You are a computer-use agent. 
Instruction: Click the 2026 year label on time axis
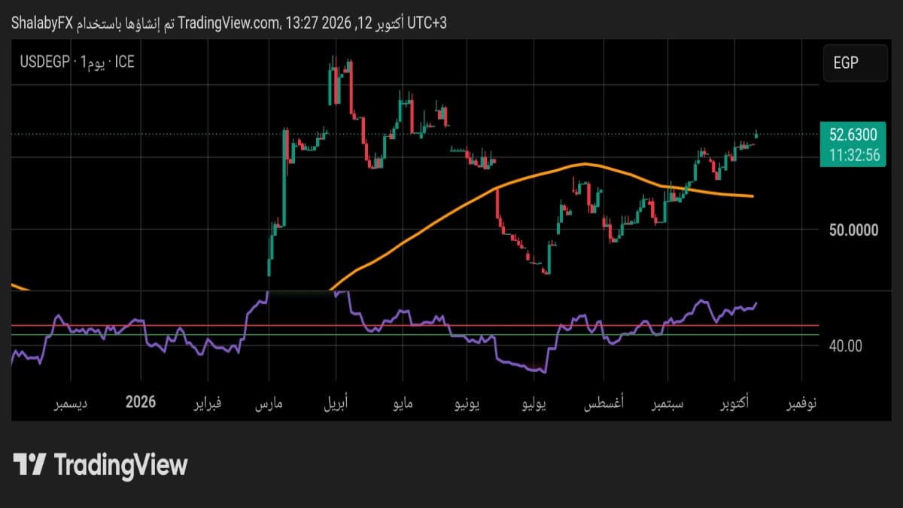coord(141,402)
